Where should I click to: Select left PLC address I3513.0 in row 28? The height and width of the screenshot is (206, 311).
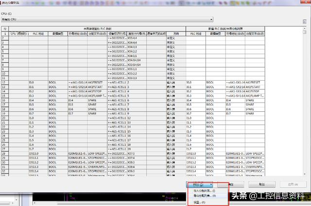(38, 154)
